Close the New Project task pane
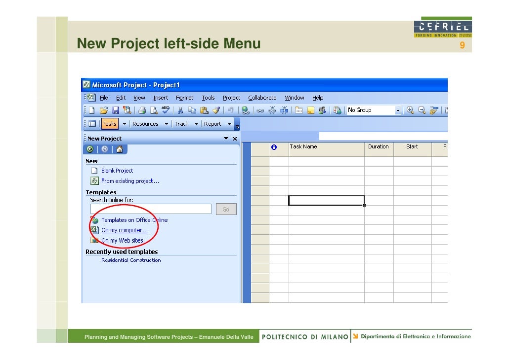This screenshot has height=359, width=509. pyautogui.click(x=235, y=139)
